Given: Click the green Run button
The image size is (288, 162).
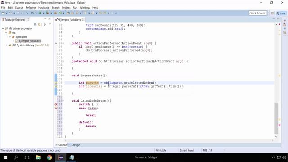Looking at the screenshot, I should pos(40,13).
